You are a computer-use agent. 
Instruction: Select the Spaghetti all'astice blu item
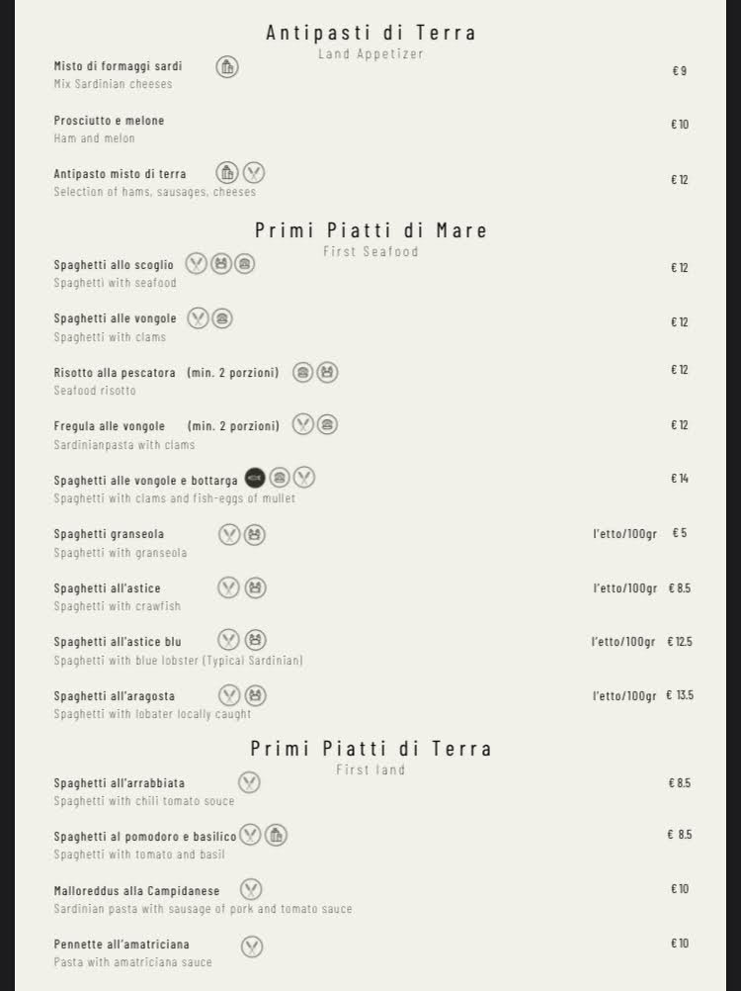[118, 642]
